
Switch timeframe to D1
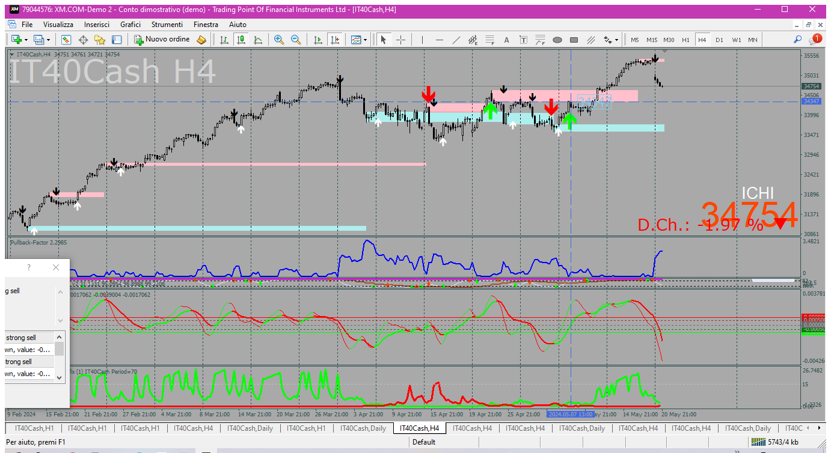click(x=719, y=40)
